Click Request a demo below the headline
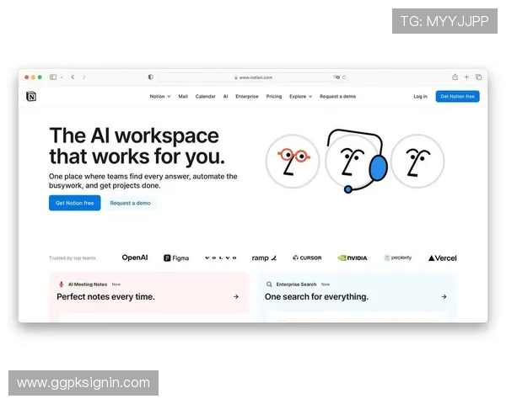The image size is (506, 404). [130, 203]
